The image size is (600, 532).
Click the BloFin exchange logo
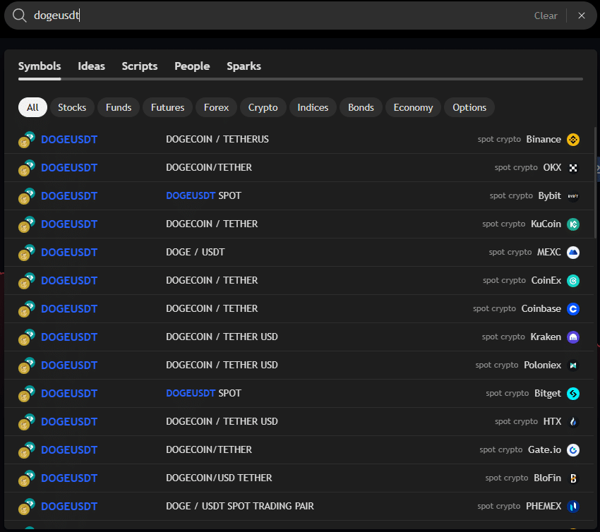pyautogui.click(x=573, y=478)
